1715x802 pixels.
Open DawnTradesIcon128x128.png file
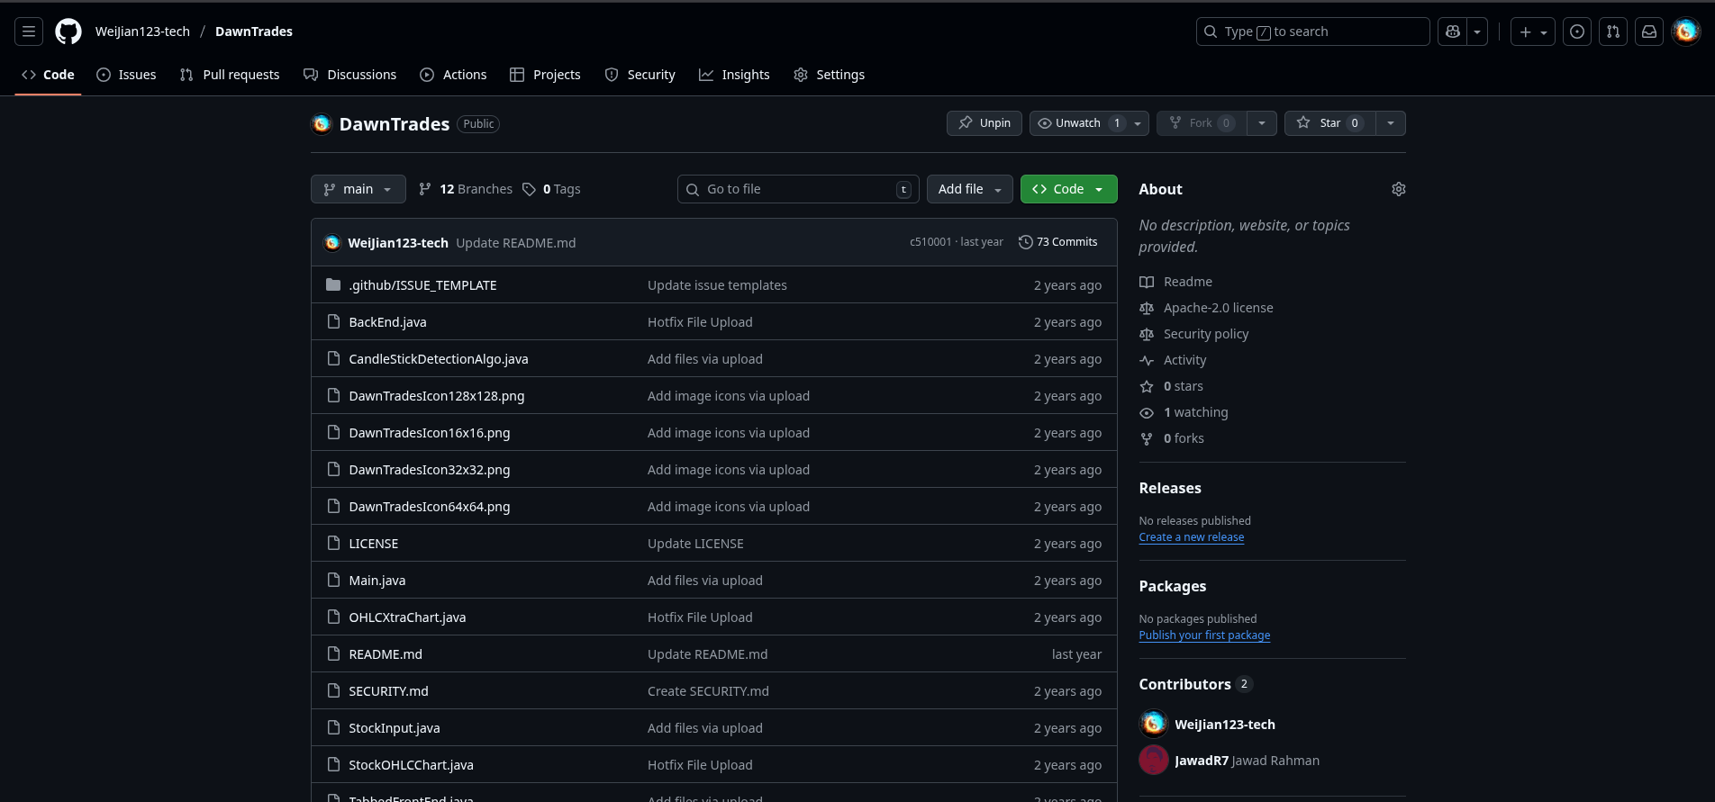click(437, 396)
